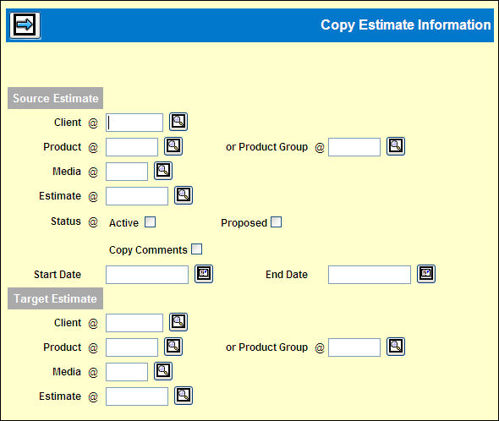
Task: Check the Active status checkbox
Action: [x=150, y=222]
